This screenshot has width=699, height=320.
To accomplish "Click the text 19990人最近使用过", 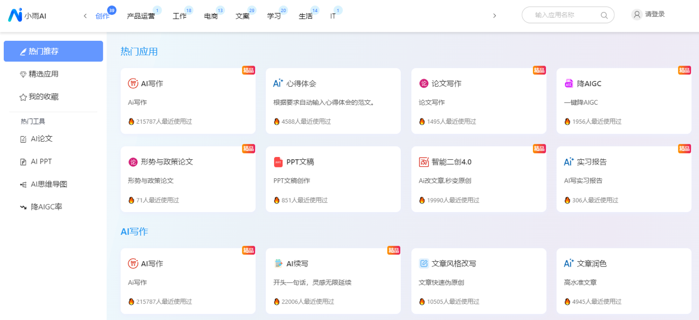I will (x=453, y=200).
